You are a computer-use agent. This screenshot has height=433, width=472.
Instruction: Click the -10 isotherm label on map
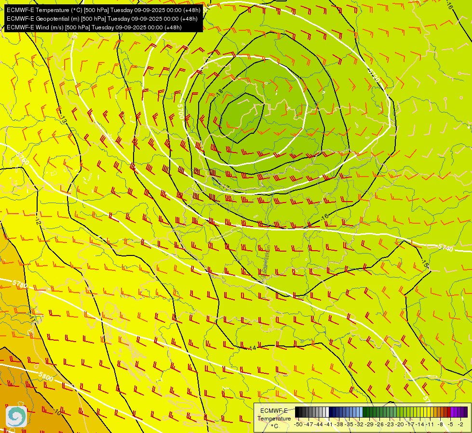[x=57, y=412]
